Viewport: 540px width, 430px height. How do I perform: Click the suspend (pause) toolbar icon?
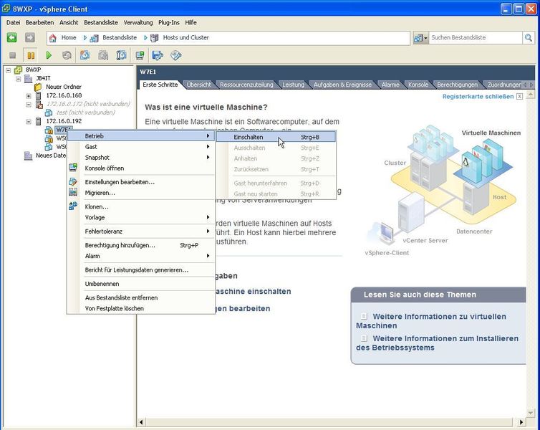pos(31,55)
